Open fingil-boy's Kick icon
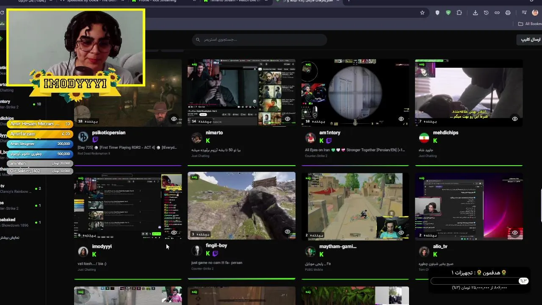Viewport: 542px width, 305px height. pyautogui.click(x=208, y=253)
